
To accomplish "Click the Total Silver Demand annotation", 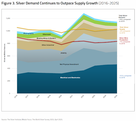I will (x=125, y=18).
